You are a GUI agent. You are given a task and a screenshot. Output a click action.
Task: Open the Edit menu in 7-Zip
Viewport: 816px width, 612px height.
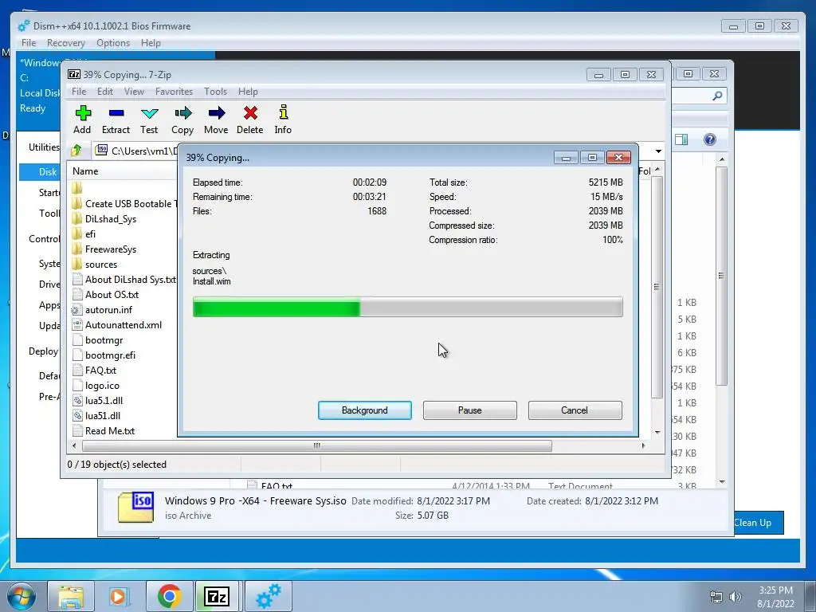tap(105, 92)
